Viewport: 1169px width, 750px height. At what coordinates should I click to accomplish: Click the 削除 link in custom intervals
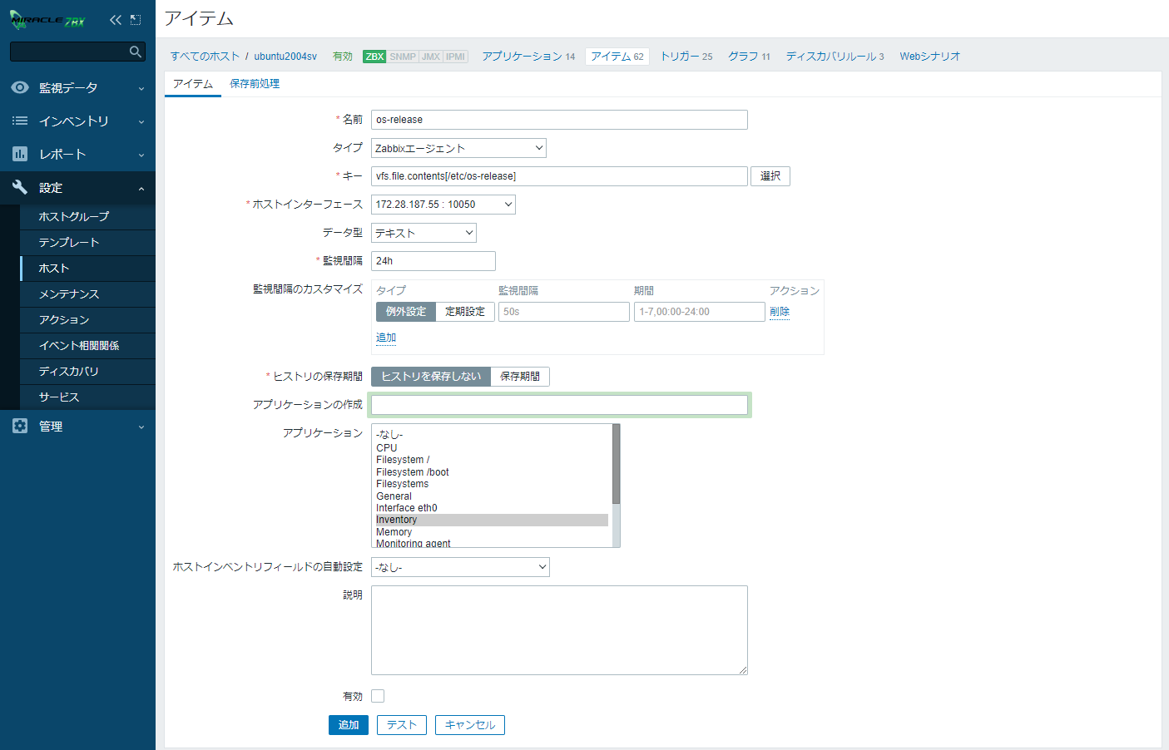(x=780, y=312)
